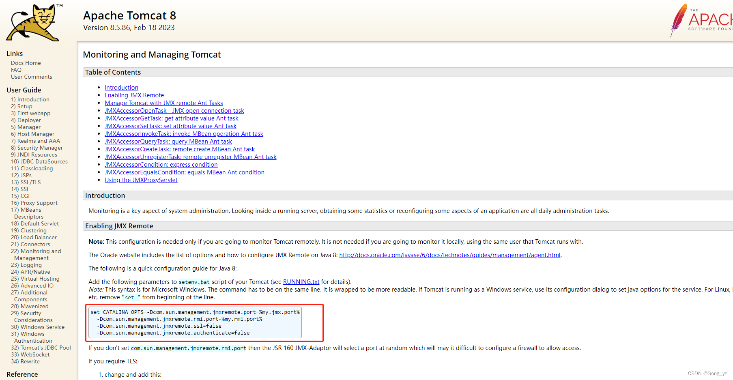Image resolution: width=733 pixels, height=380 pixels.
Task: Jump to JMXAccessorUnregisterTask section link
Action: point(191,157)
